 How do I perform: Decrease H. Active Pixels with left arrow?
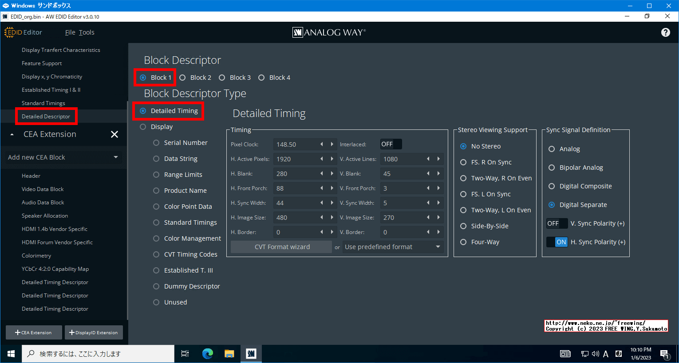322,159
